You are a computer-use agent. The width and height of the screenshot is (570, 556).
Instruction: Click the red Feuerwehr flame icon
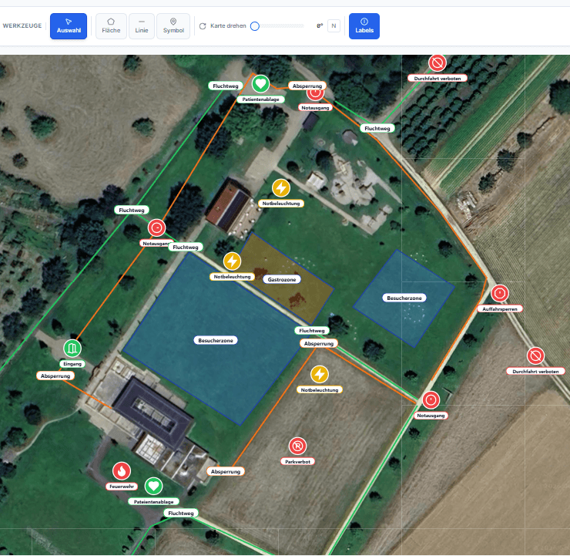(122, 471)
